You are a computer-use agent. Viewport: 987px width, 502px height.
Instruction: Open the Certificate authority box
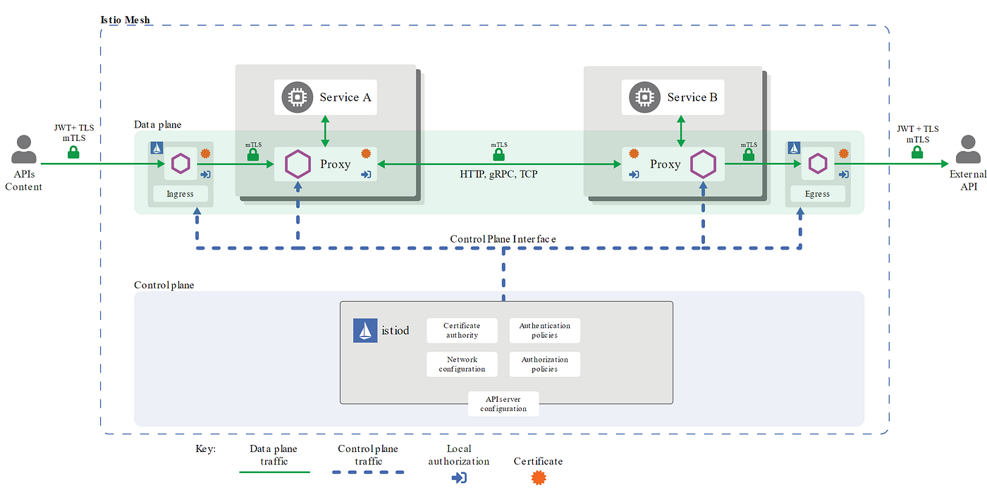[462, 330]
